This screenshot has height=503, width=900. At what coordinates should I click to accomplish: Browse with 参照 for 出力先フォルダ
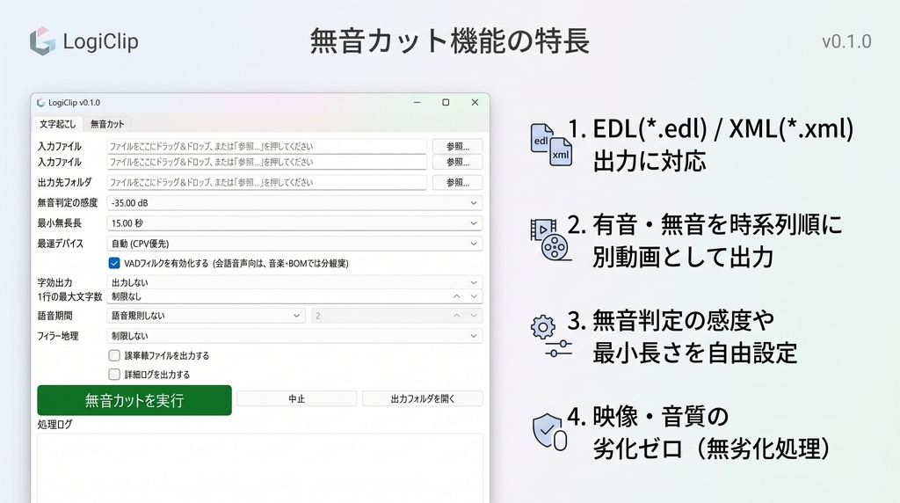pos(457,183)
